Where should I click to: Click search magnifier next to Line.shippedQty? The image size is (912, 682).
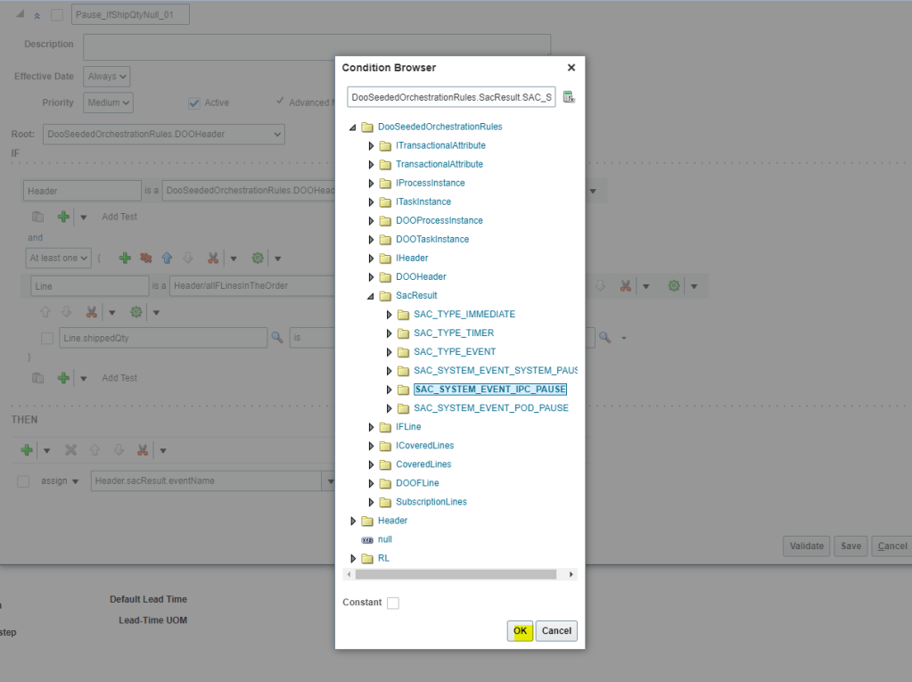pos(276,338)
